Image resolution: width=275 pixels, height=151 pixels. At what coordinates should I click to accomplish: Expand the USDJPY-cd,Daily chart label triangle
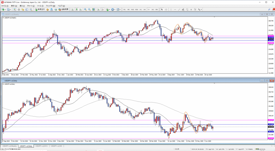click(x=3, y=84)
